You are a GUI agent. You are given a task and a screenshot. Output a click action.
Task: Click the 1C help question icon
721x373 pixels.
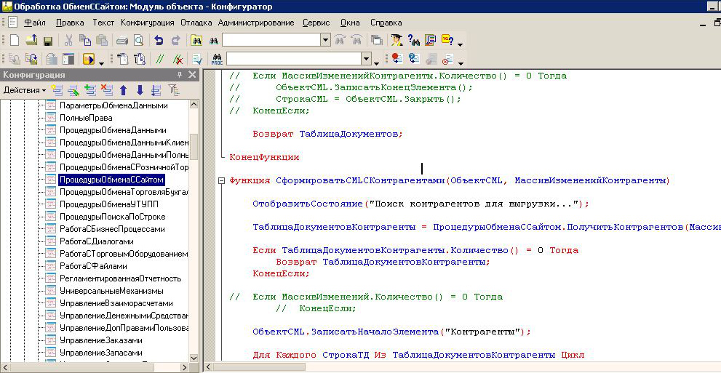[447, 40]
